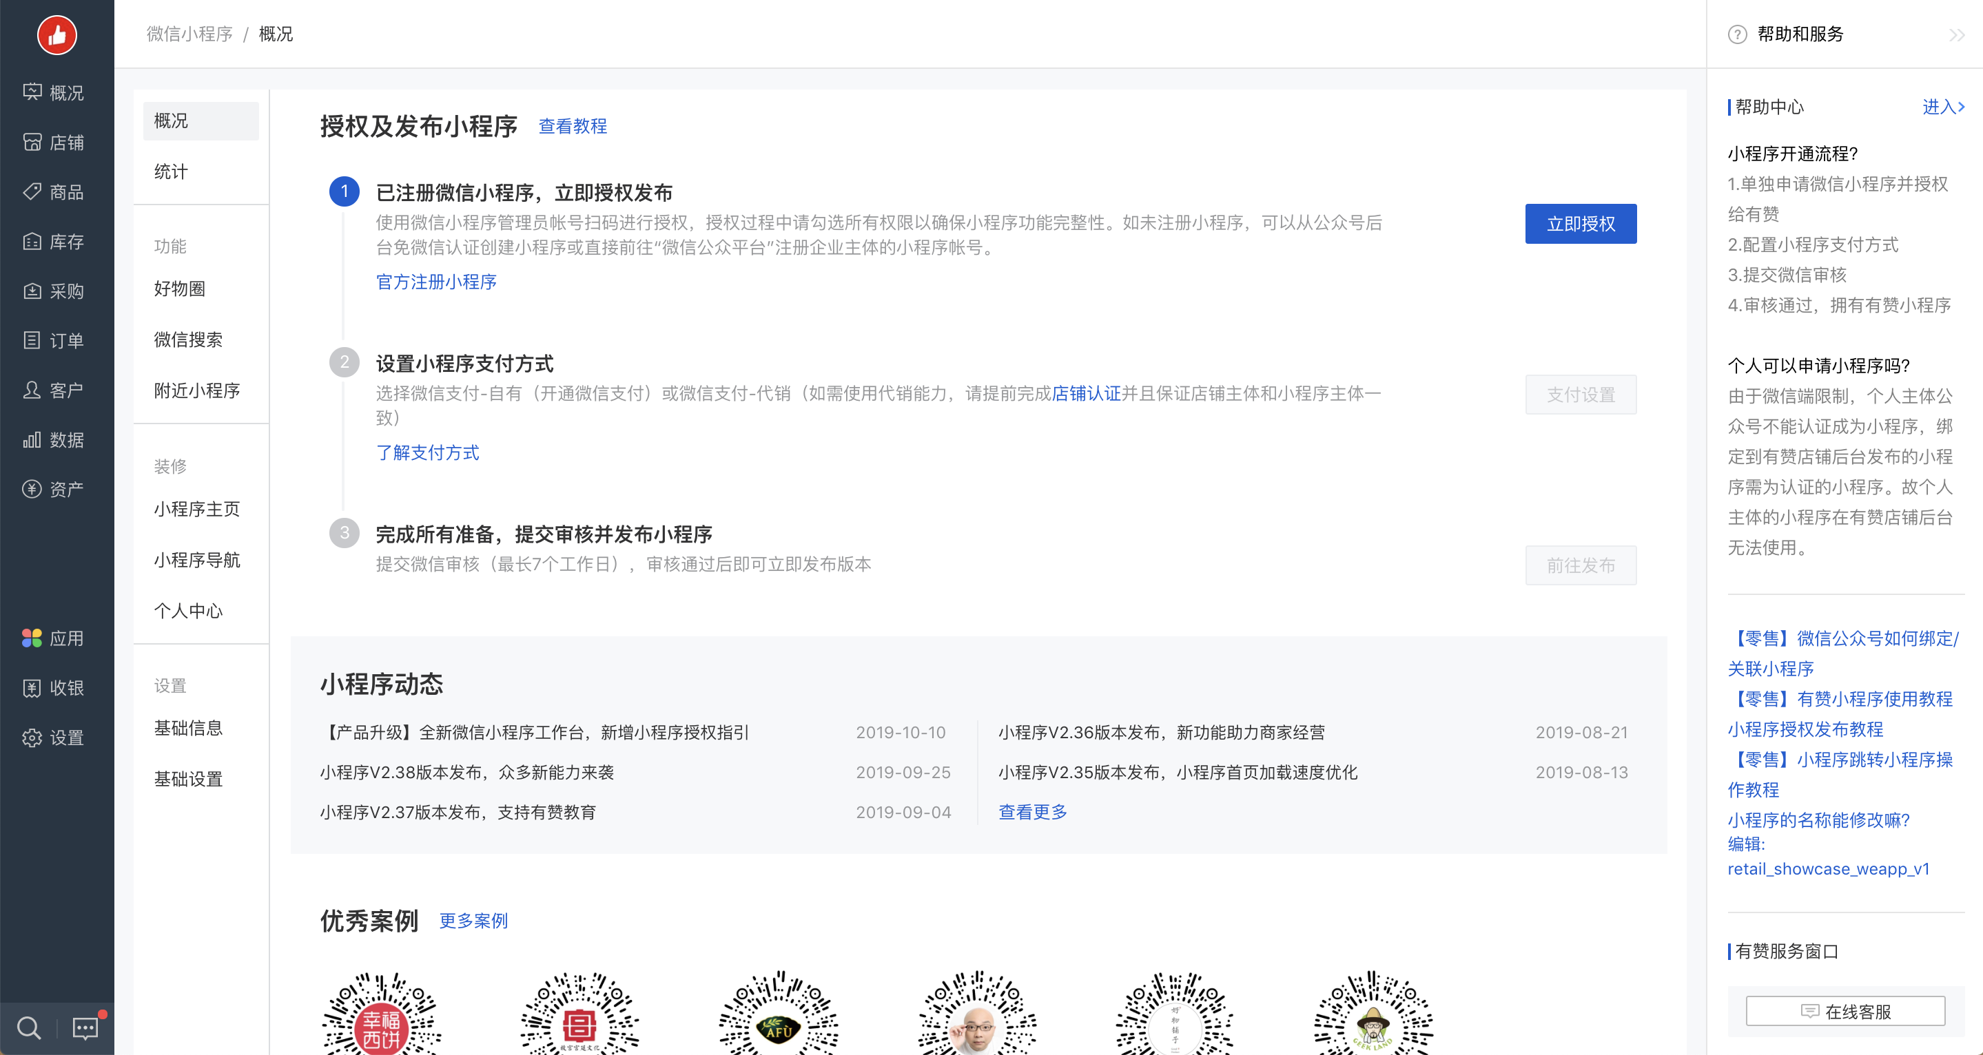This screenshot has height=1055, width=1983.
Task: Click the help question-mark icon
Action: point(1738,34)
